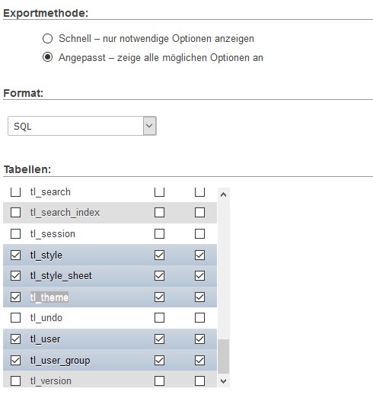Uncheck the tl_style_sheet table checkbox
The width and height of the screenshot is (373, 408).
[x=15, y=276]
